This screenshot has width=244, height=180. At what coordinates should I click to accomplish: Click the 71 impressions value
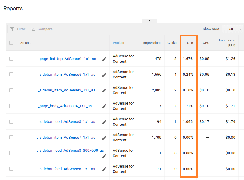tap(159, 169)
